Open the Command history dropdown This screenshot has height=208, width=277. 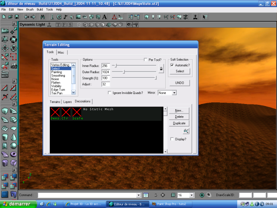click(x=138, y=195)
